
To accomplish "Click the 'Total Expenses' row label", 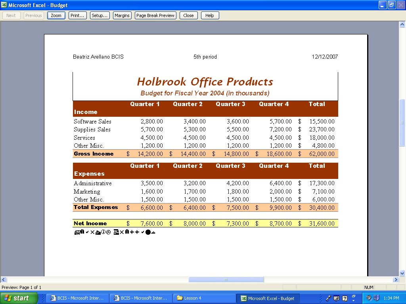I will (x=96, y=207).
